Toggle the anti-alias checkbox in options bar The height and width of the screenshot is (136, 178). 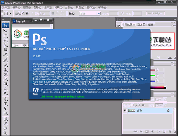[x=53, y=13]
